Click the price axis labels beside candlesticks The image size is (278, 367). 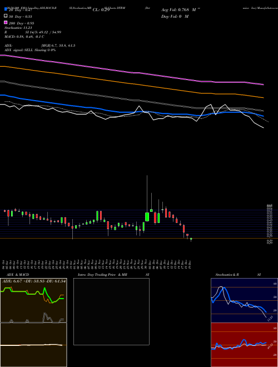pyautogui.click(x=269, y=224)
